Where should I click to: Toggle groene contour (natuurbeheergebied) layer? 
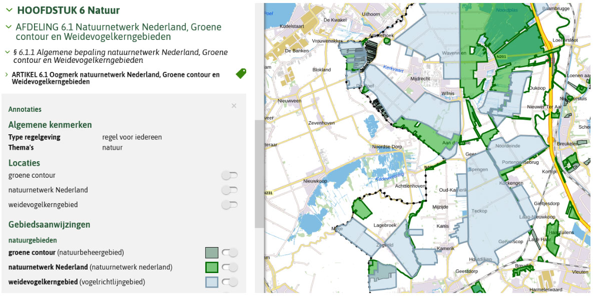click(x=230, y=253)
